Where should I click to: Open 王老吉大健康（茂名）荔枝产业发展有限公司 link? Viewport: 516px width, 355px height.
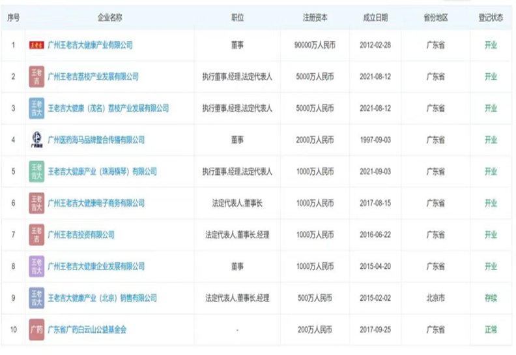[x=108, y=108]
